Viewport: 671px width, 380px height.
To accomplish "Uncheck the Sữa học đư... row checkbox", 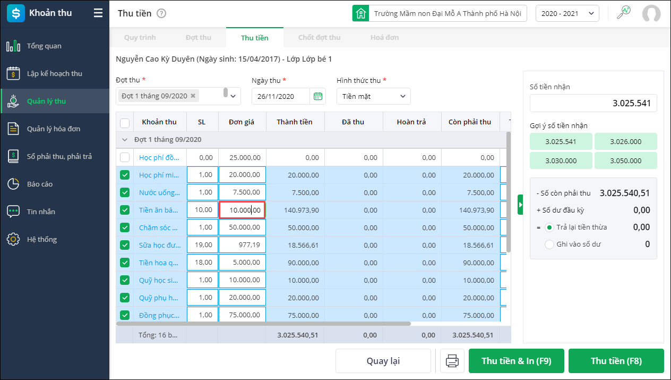I will point(125,245).
